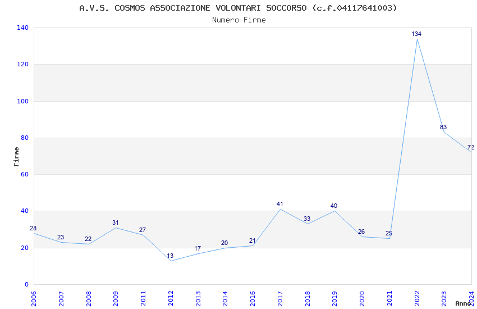Select year 2022 on the x-axis

pyautogui.click(x=417, y=298)
